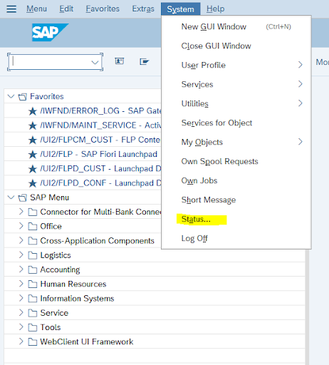329x365 pixels.
Task: Open the User Profile submenu
Action: (236, 65)
